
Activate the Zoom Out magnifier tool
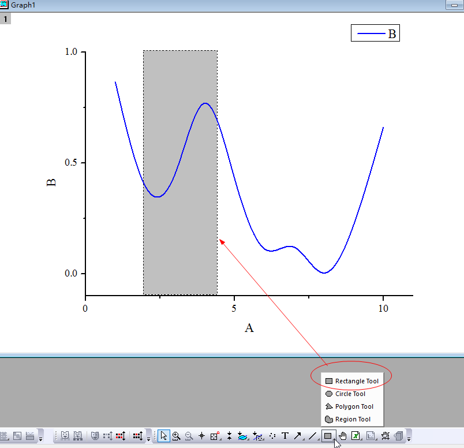tap(189, 436)
